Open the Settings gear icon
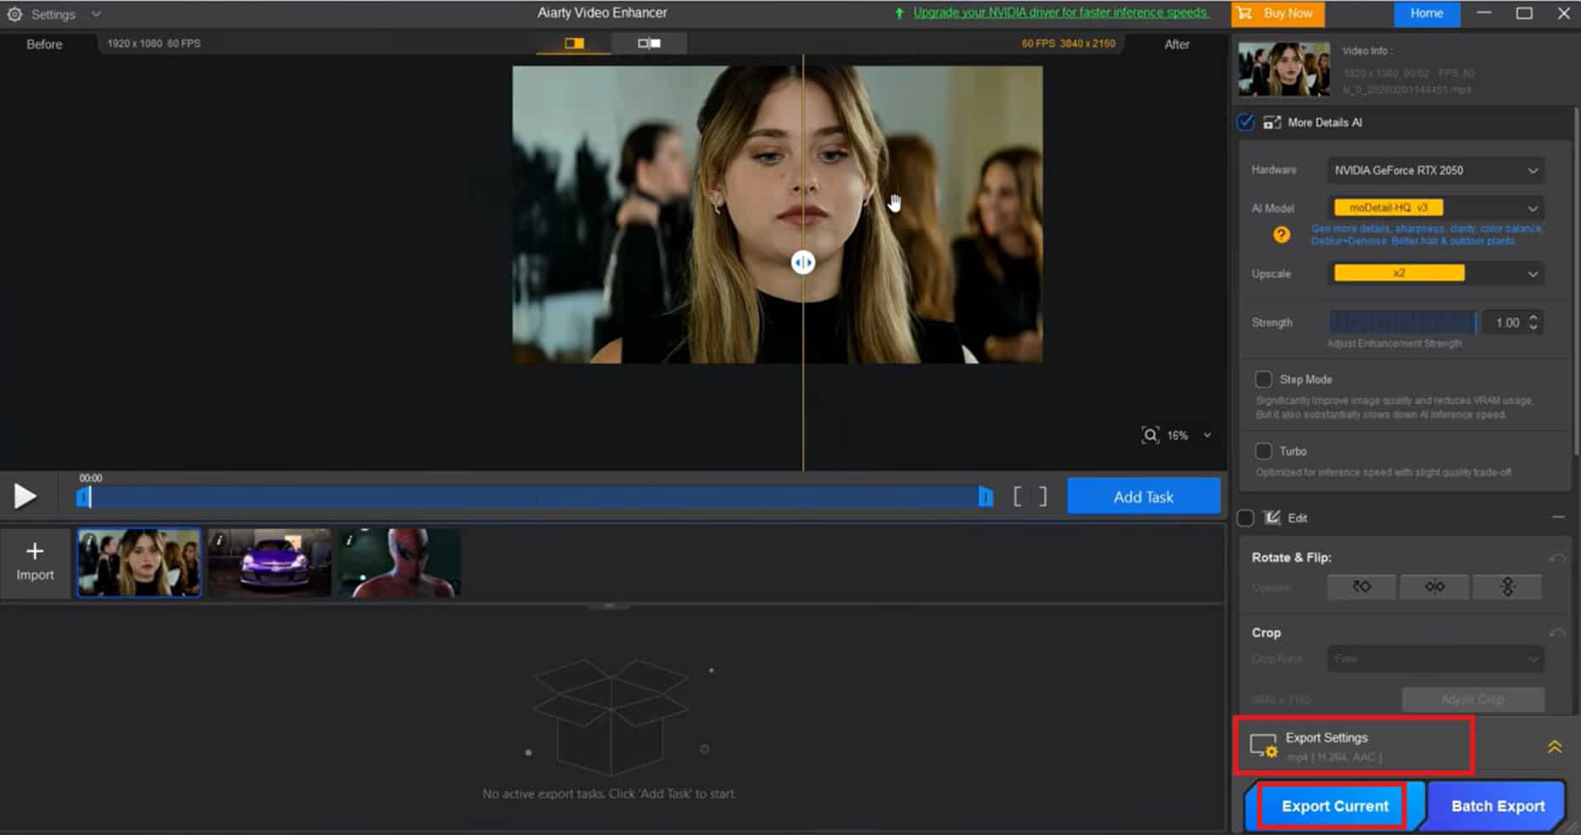Image resolution: width=1581 pixels, height=835 pixels. coord(14,14)
